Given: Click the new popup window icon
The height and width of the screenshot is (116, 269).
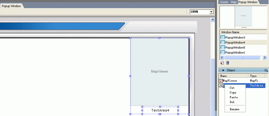Looking at the screenshot, I should 222,63.
